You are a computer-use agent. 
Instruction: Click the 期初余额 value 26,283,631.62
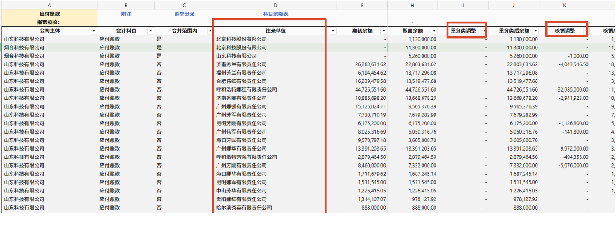point(370,64)
